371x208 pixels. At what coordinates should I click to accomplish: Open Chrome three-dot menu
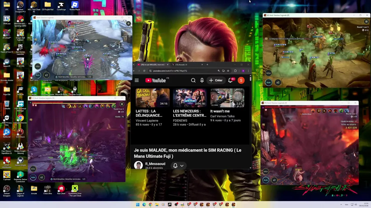pos(248,71)
